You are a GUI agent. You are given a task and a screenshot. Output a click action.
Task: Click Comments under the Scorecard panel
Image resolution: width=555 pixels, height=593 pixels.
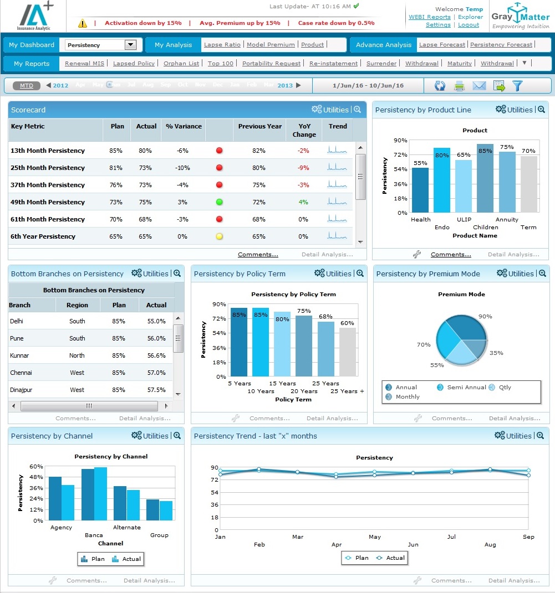[257, 254]
